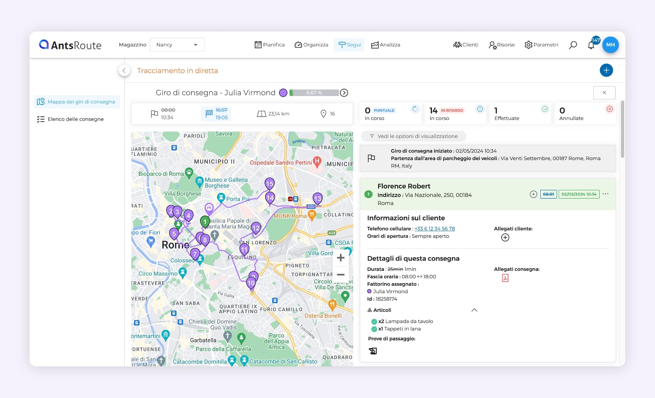Filter by Annullate card

click(585, 114)
